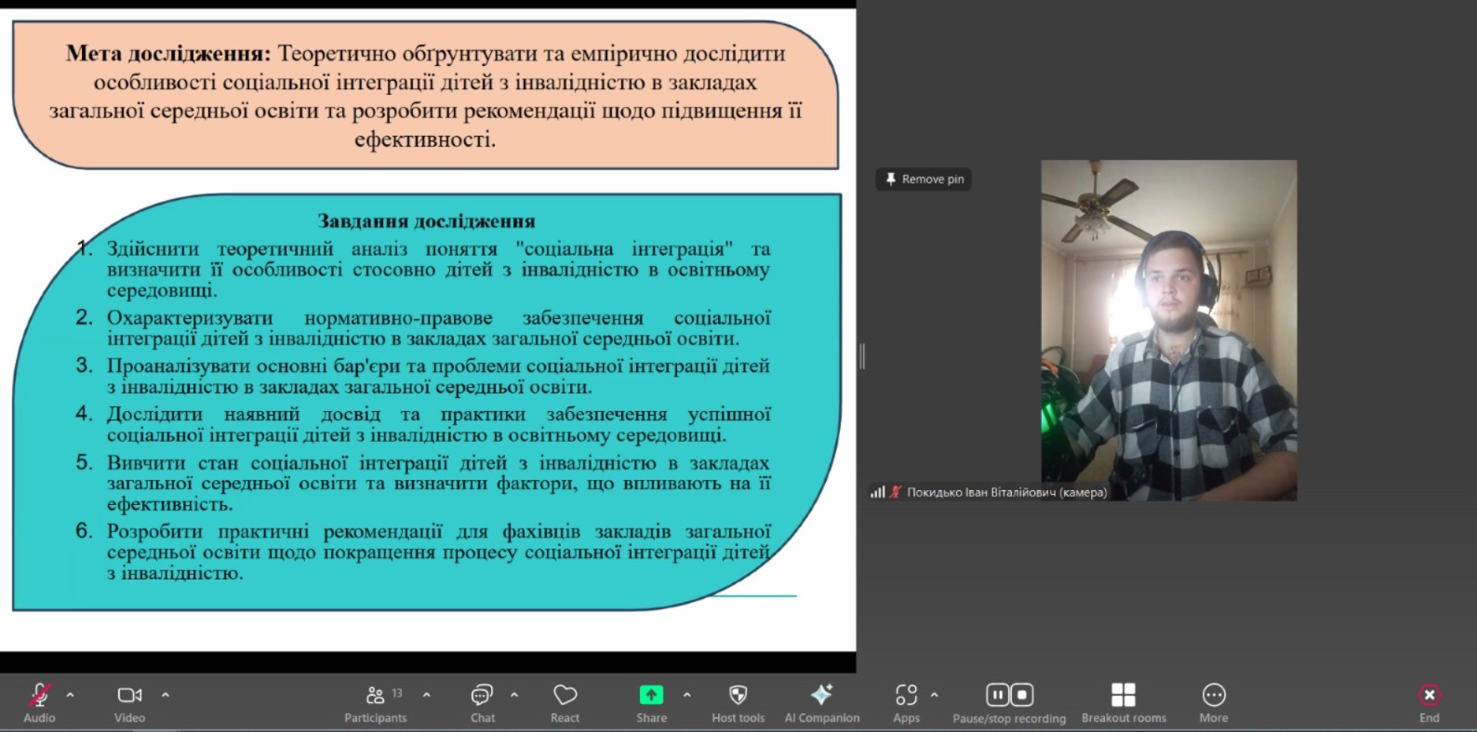
Task: Expand the audio options arrow
Action: point(70,695)
